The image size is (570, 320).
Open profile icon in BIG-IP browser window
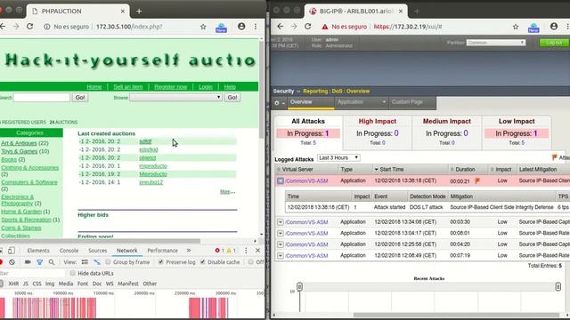click(x=554, y=27)
